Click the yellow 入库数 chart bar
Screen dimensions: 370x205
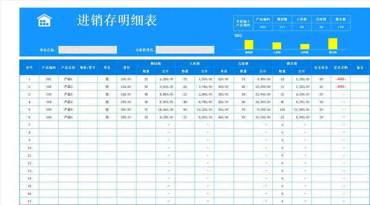point(277,46)
